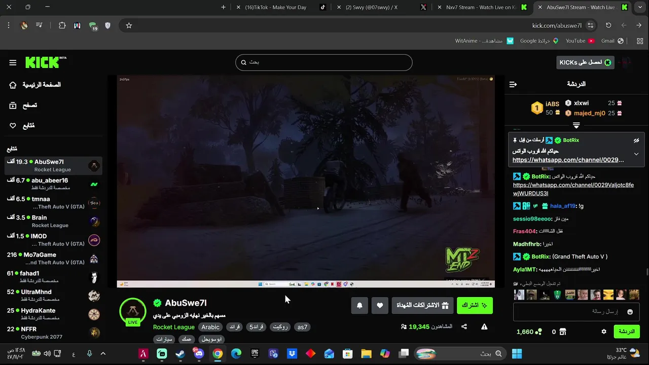Open NFFR channel in sidebar
Image resolution: width=649 pixels, height=365 pixels.
53,333
